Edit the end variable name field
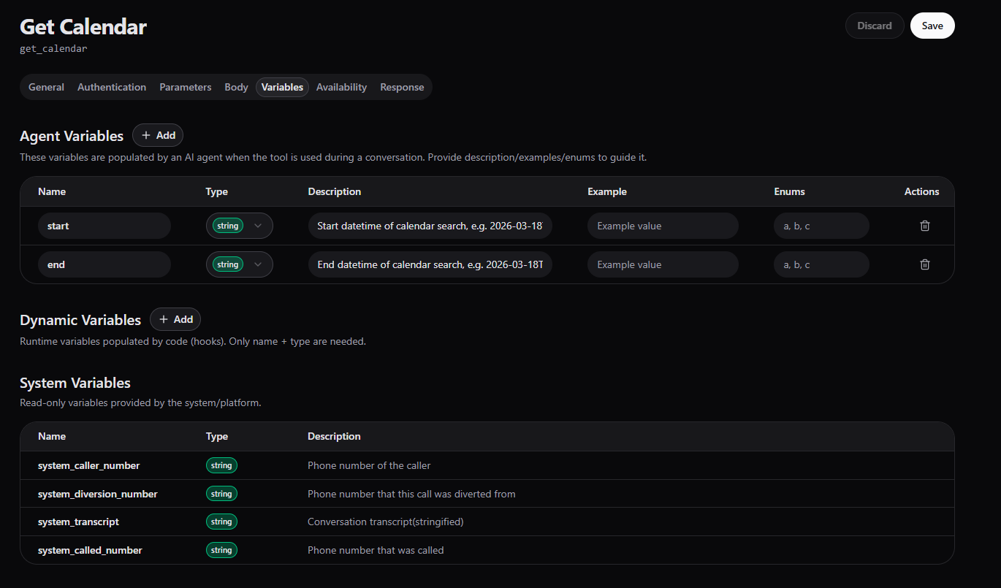 pos(104,264)
